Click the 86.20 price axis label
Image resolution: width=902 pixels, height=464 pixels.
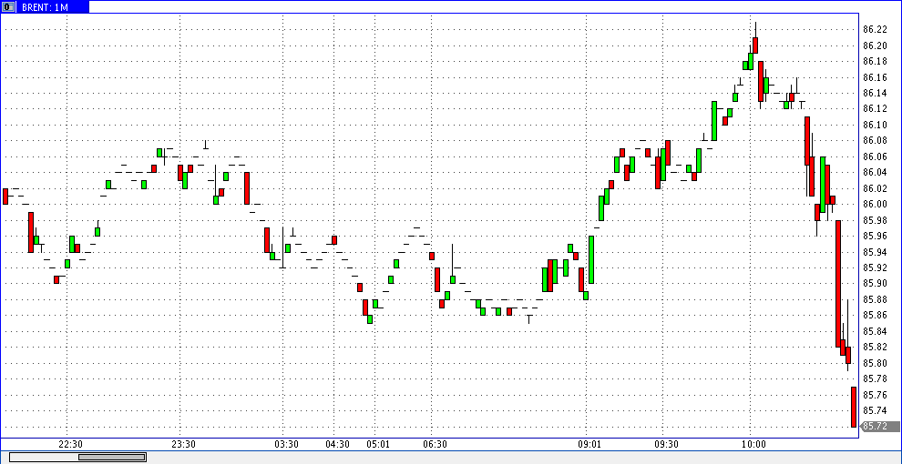[x=875, y=45]
